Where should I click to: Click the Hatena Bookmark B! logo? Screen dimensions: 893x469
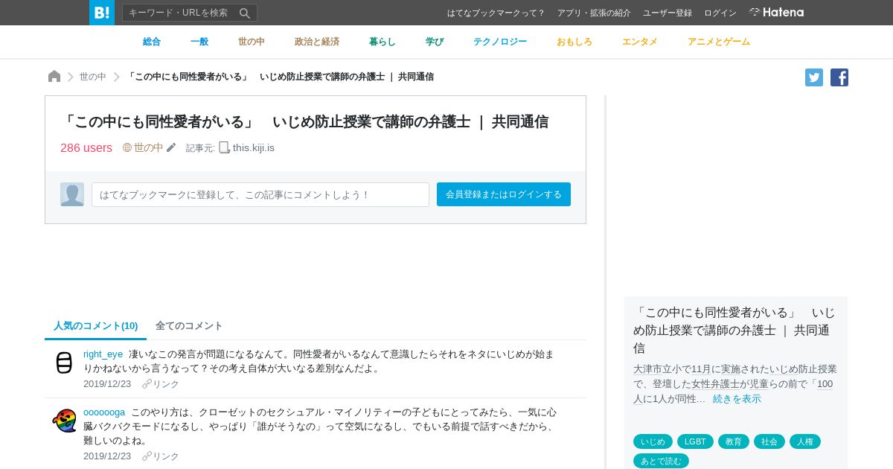(x=102, y=13)
